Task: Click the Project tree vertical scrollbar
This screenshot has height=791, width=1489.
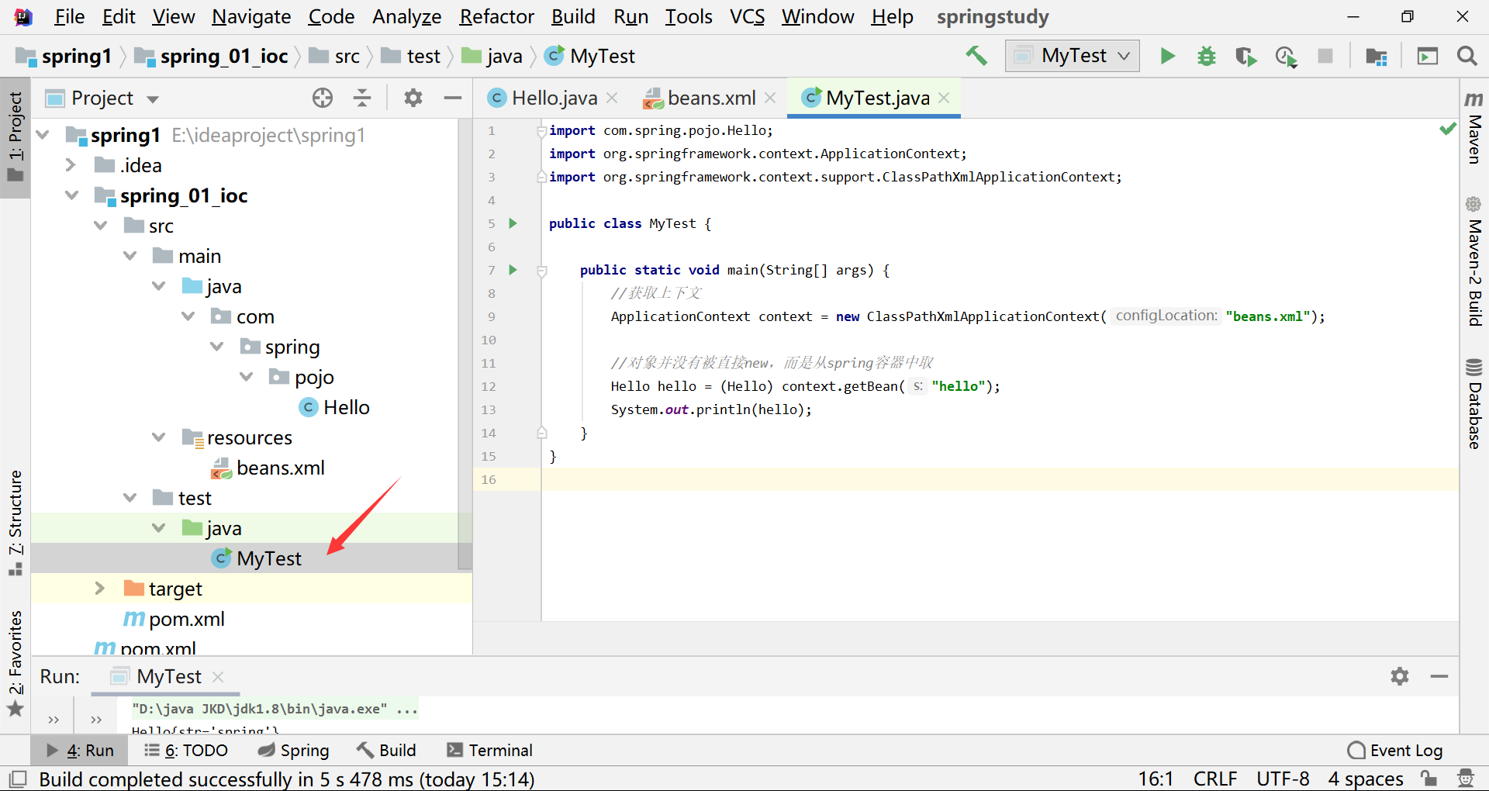Action: point(465,345)
